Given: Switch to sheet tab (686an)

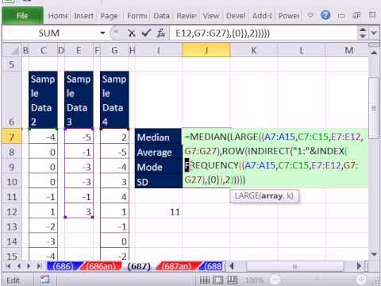Looking at the screenshot, I should pyautogui.click(x=101, y=266).
